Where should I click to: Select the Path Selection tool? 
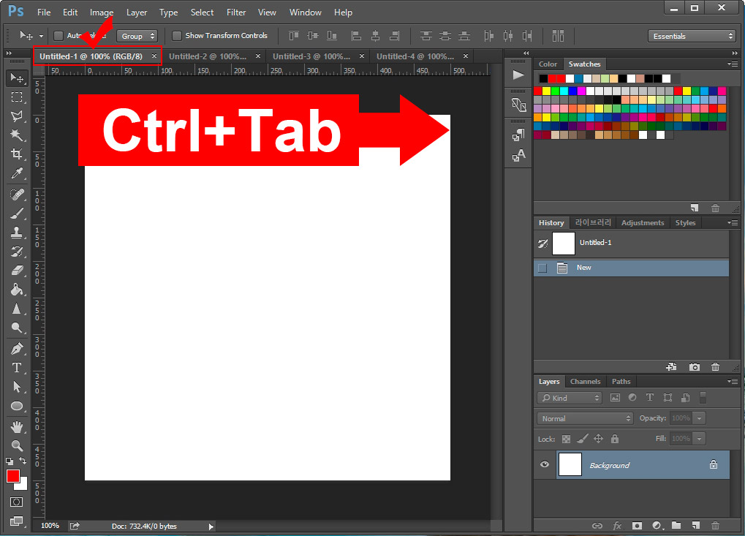(17, 387)
